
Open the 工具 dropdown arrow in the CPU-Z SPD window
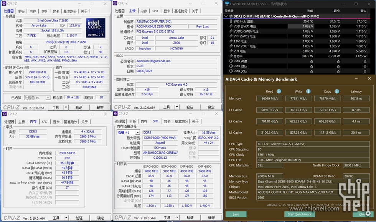(x=177, y=217)
